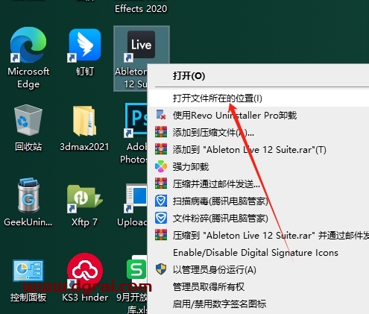Choose 扫描病毒(腾讯电脑管家) entry

coord(259,201)
